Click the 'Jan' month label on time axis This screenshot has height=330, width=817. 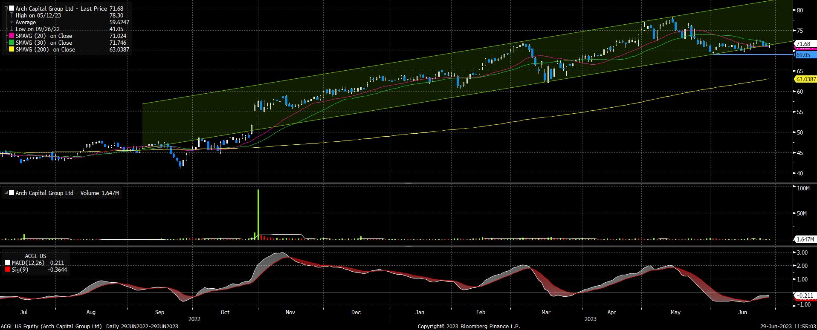coord(420,312)
